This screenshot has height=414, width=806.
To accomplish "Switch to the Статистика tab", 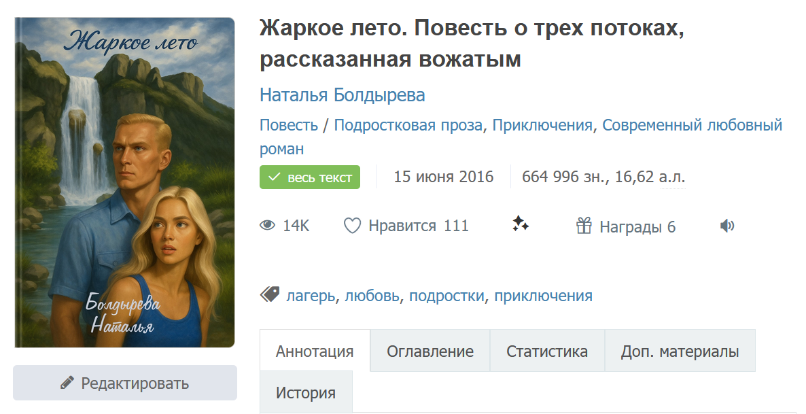I will 547,351.
